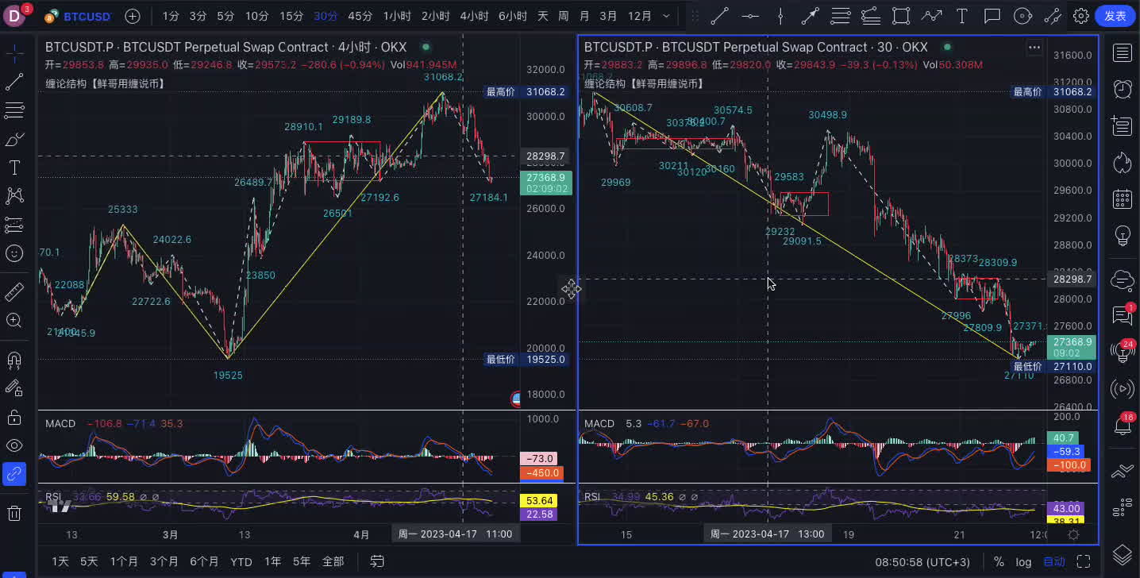Viewport: 1140px width, 578px height.
Task: Toggle percent scale button at bottom
Action: tap(999, 562)
